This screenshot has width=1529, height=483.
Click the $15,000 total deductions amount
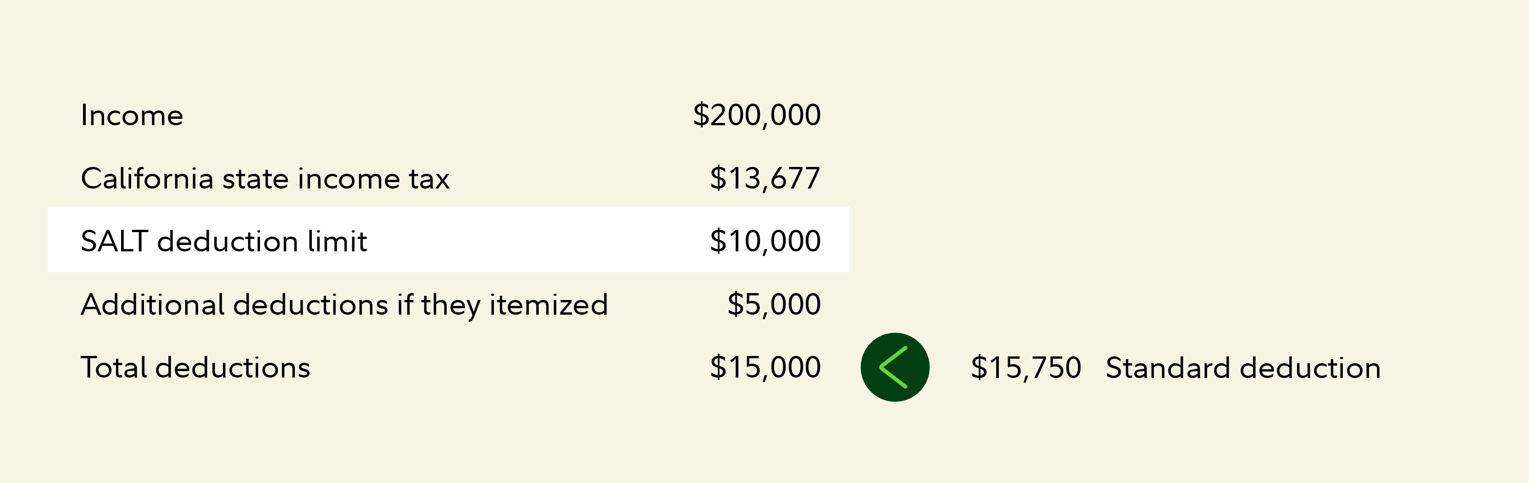(765, 367)
